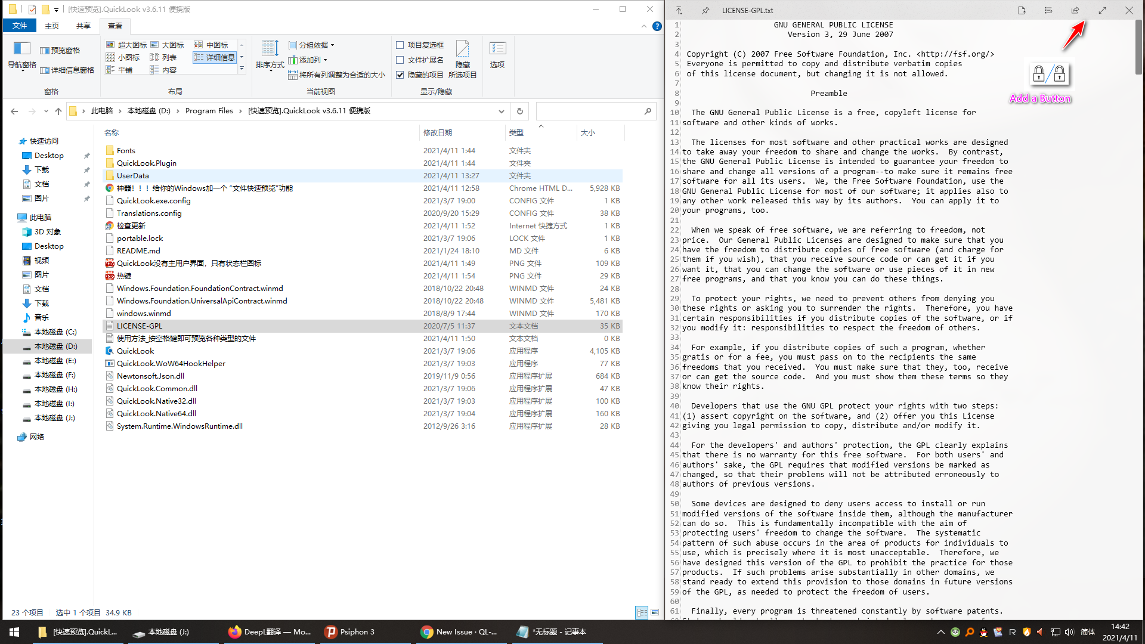Expand QuickLook preview to full screen
1145x644 pixels.
[x=1102, y=10]
